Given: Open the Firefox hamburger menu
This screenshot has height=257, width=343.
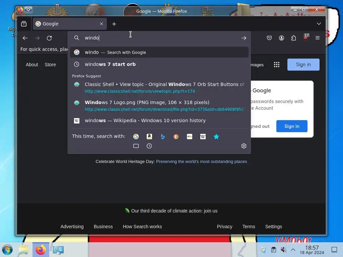Looking at the screenshot, I should point(318,38).
